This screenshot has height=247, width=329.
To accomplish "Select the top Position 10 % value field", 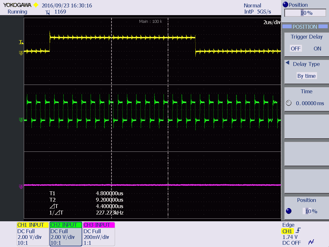I will click(305, 13).
